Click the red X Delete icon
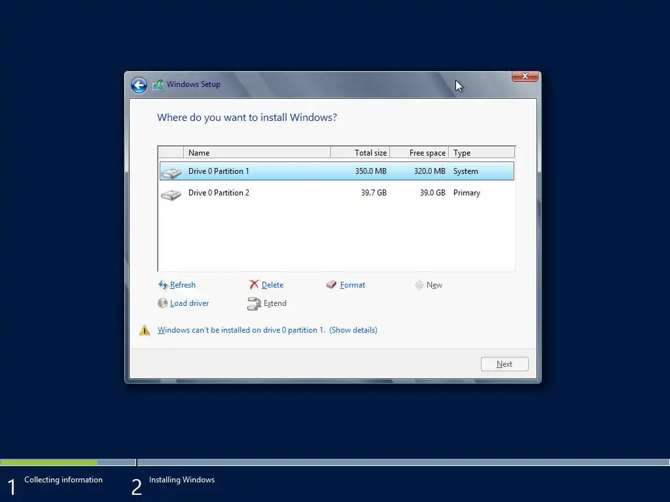 tap(255, 285)
